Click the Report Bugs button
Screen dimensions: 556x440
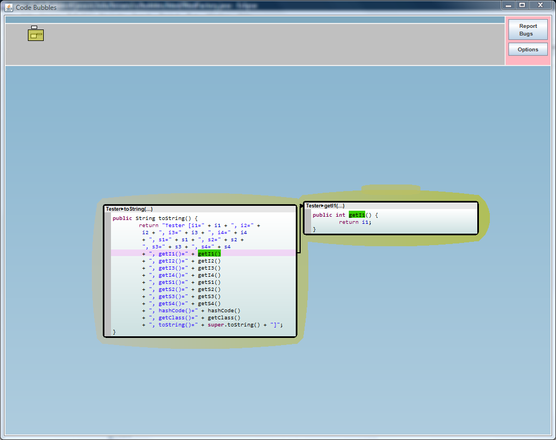point(528,29)
